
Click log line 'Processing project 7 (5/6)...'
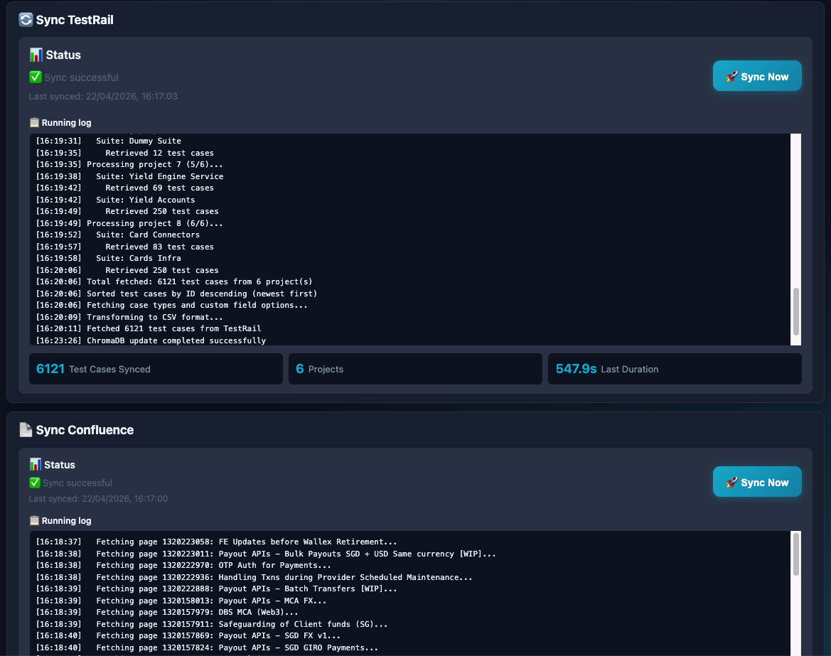coord(129,164)
